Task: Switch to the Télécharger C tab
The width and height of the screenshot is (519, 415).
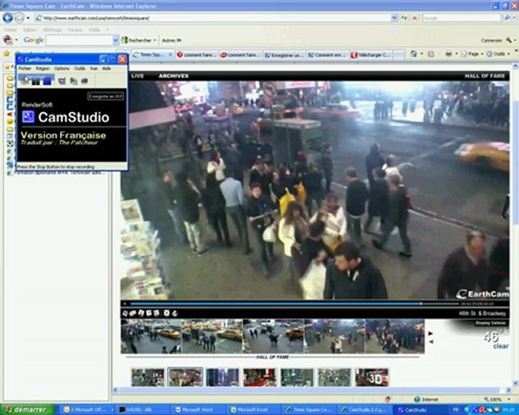Action: click(x=371, y=55)
